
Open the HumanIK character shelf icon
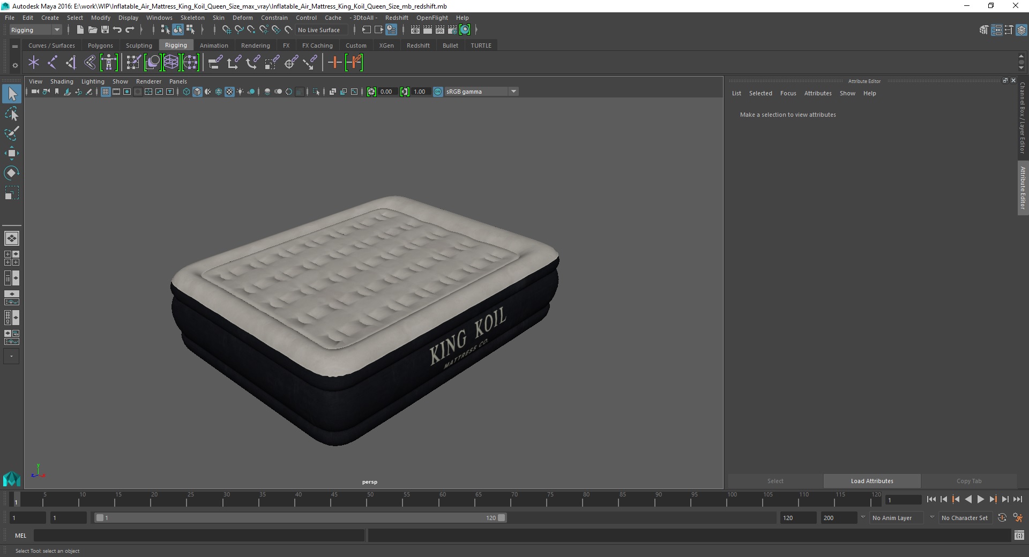[109, 63]
